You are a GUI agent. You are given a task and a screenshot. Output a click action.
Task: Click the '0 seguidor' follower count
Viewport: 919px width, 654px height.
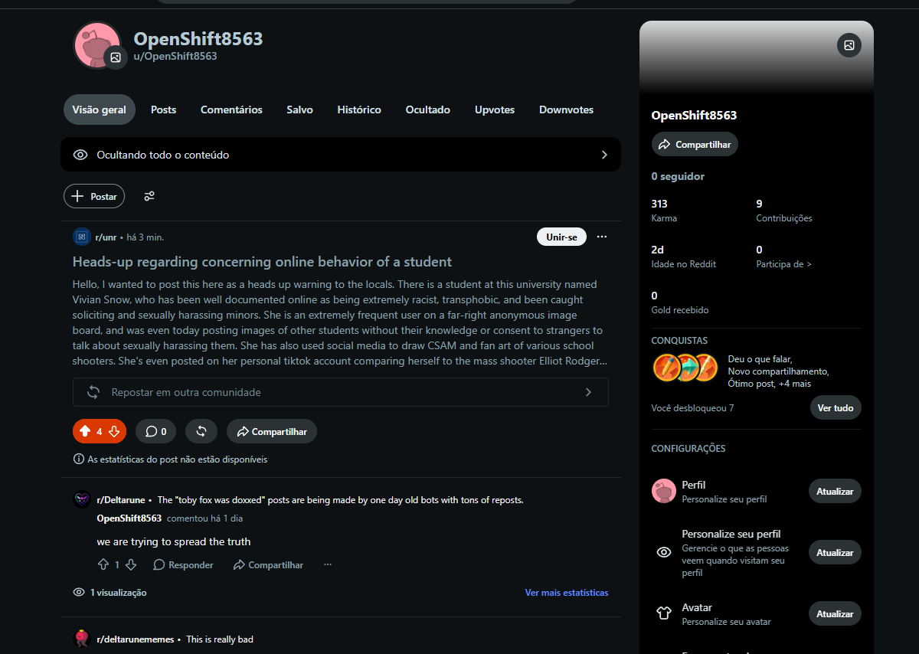coord(678,176)
